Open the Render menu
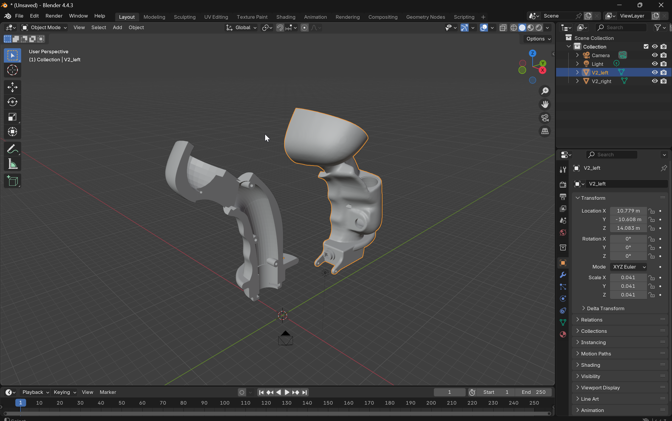672x421 pixels. (54, 16)
